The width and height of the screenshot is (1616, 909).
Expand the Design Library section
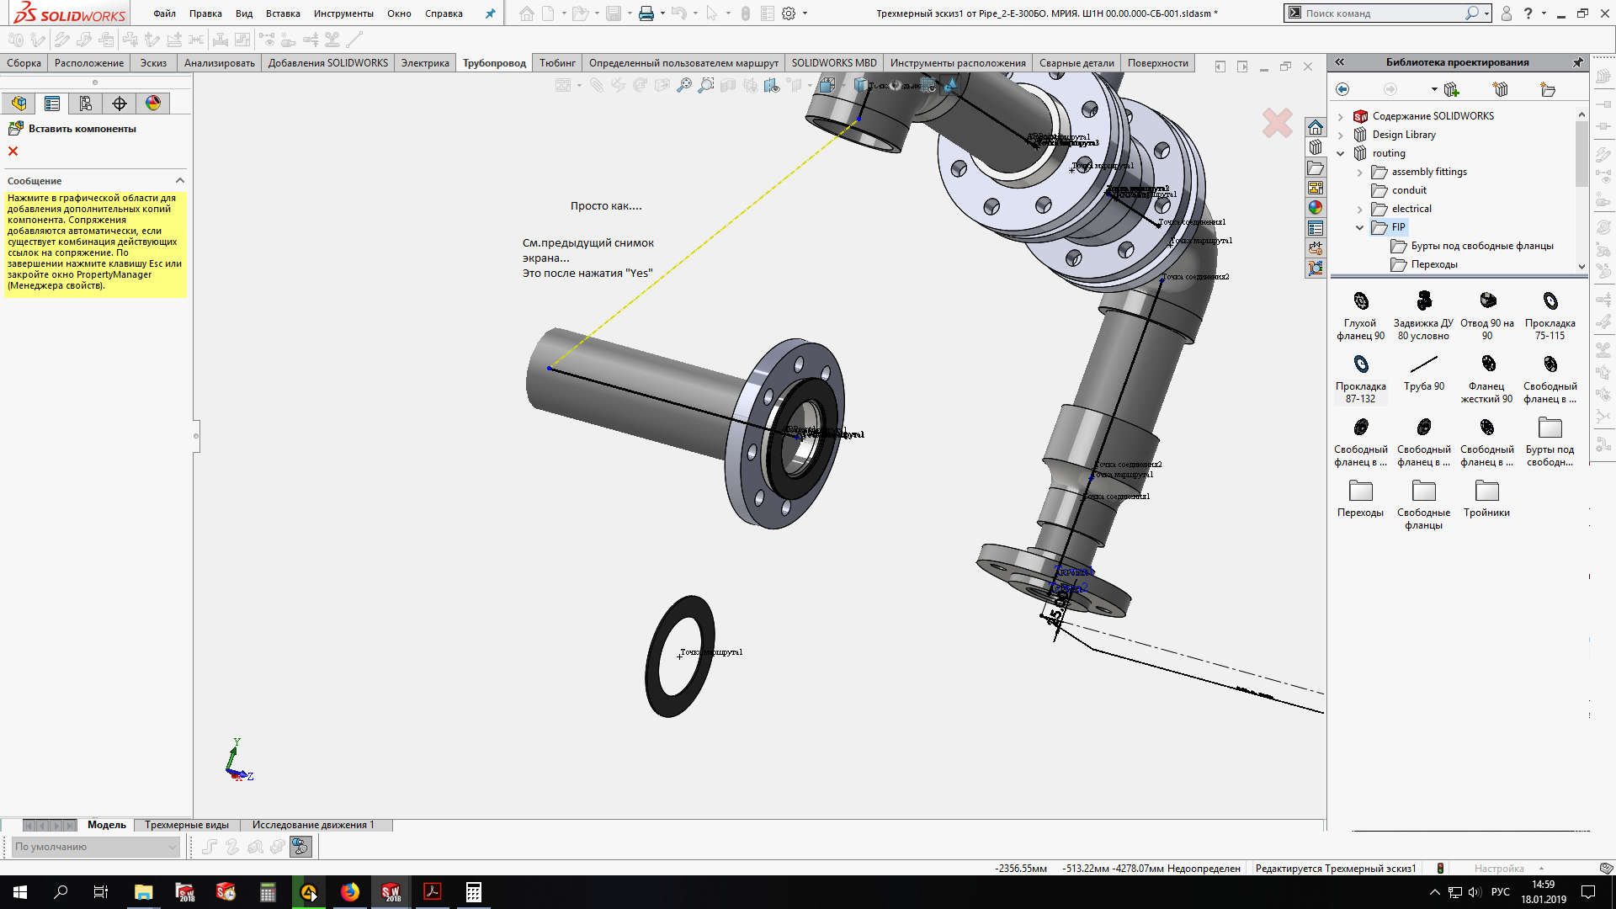click(x=1341, y=135)
